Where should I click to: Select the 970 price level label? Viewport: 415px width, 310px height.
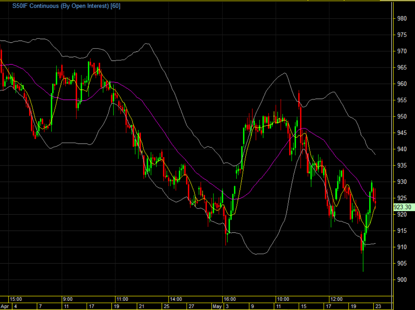pyautogui.click(x=402, y=51)
